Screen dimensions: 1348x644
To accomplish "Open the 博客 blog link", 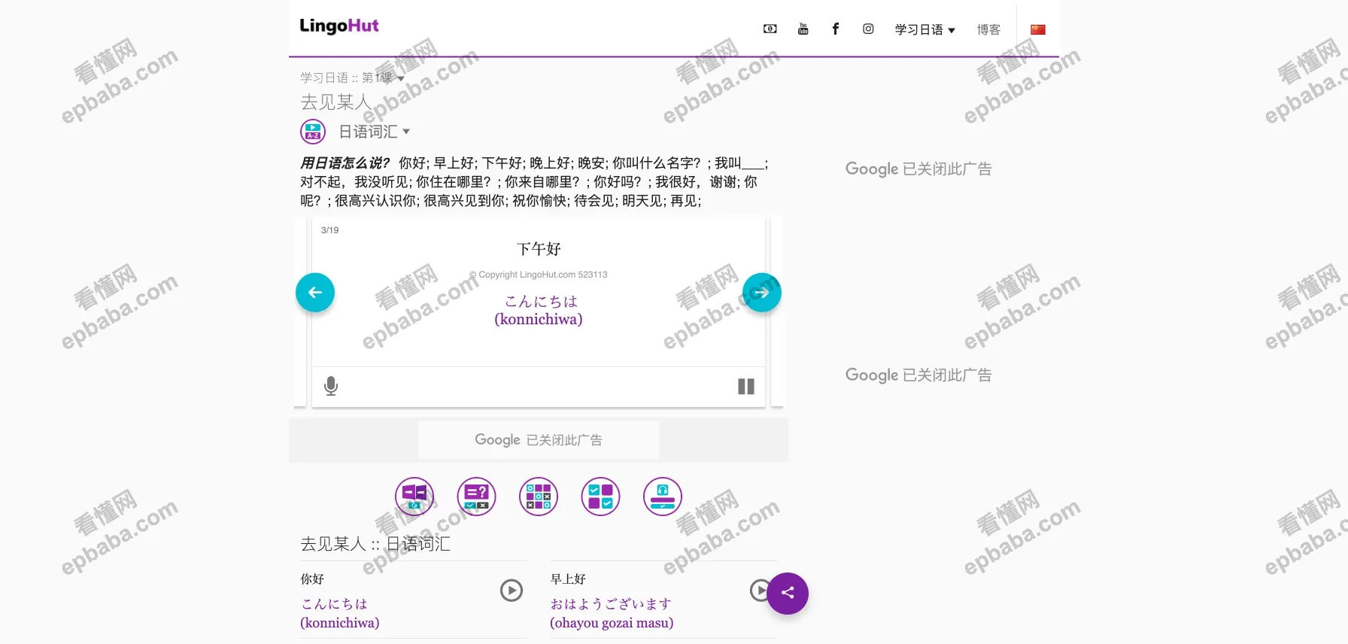I will 988,29.
